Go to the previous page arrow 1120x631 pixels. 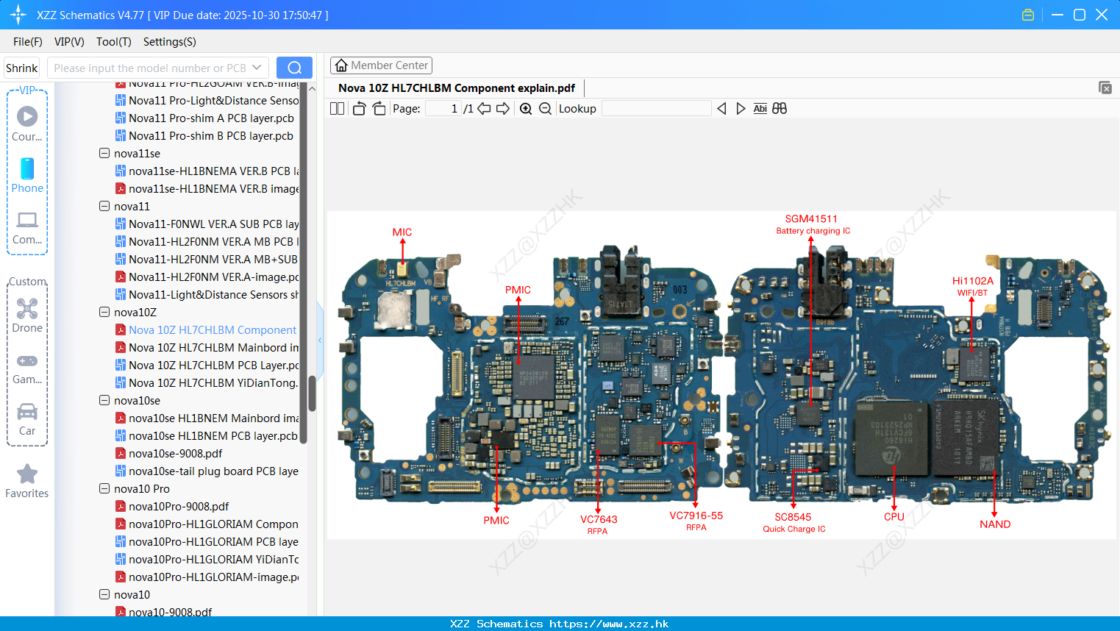pyautogui.click(x=484, y=109)
